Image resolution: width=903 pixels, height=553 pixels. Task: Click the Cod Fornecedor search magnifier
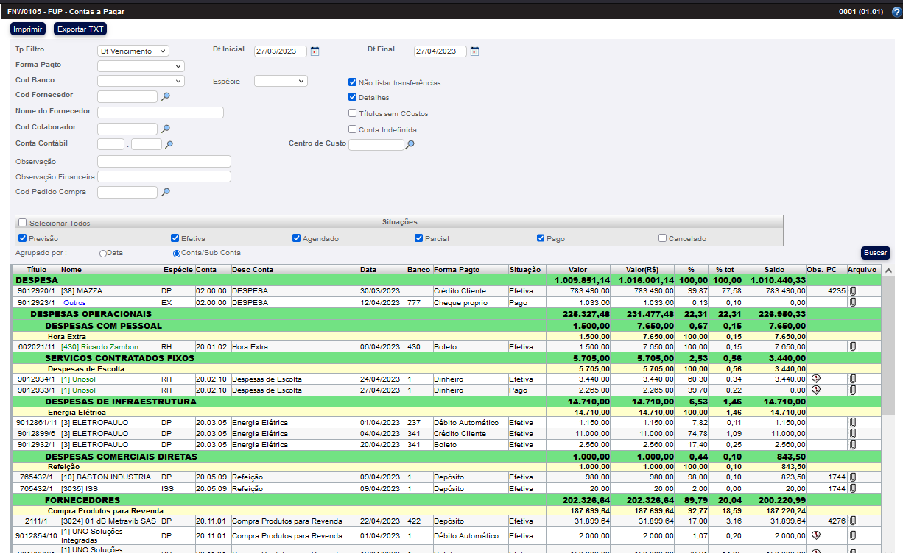[x=166, y=96]
